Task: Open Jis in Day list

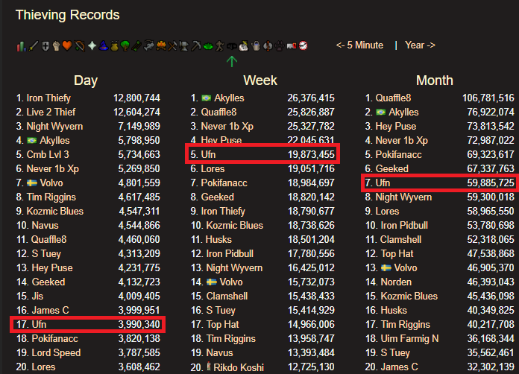Action: [37, 296]
